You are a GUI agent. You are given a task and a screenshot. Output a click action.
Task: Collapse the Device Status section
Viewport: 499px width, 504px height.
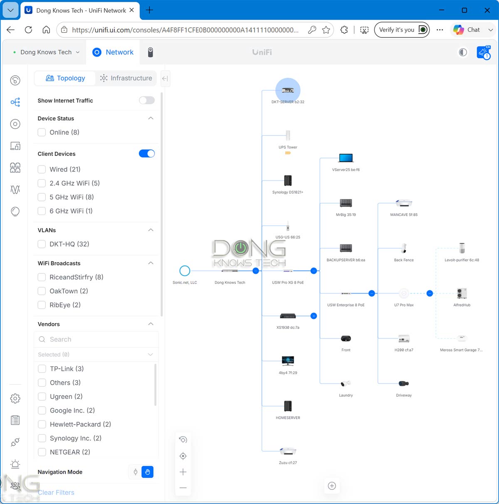click(151, 118)
